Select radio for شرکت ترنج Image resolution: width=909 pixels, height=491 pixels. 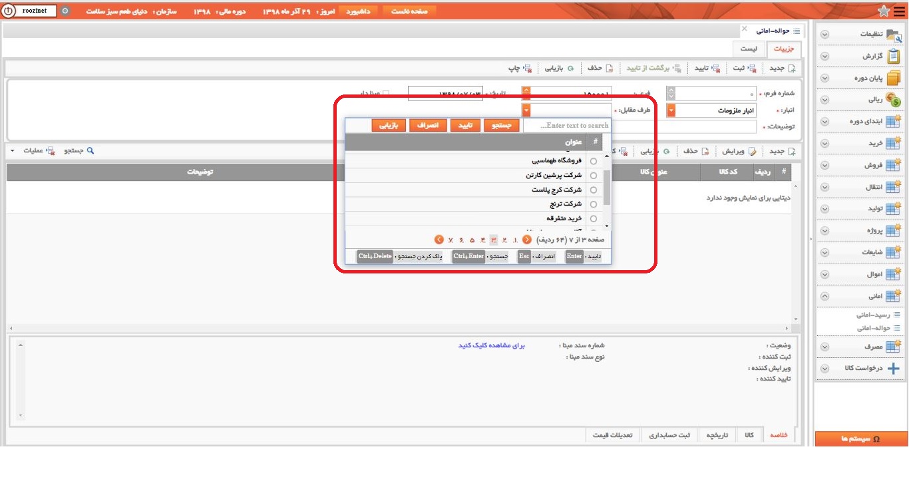point(594,204)
